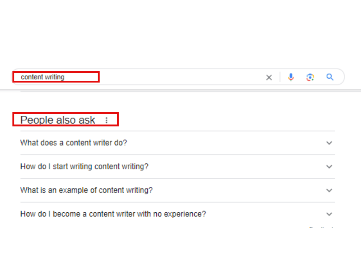Clear the search query with X icon

[269, 77]
